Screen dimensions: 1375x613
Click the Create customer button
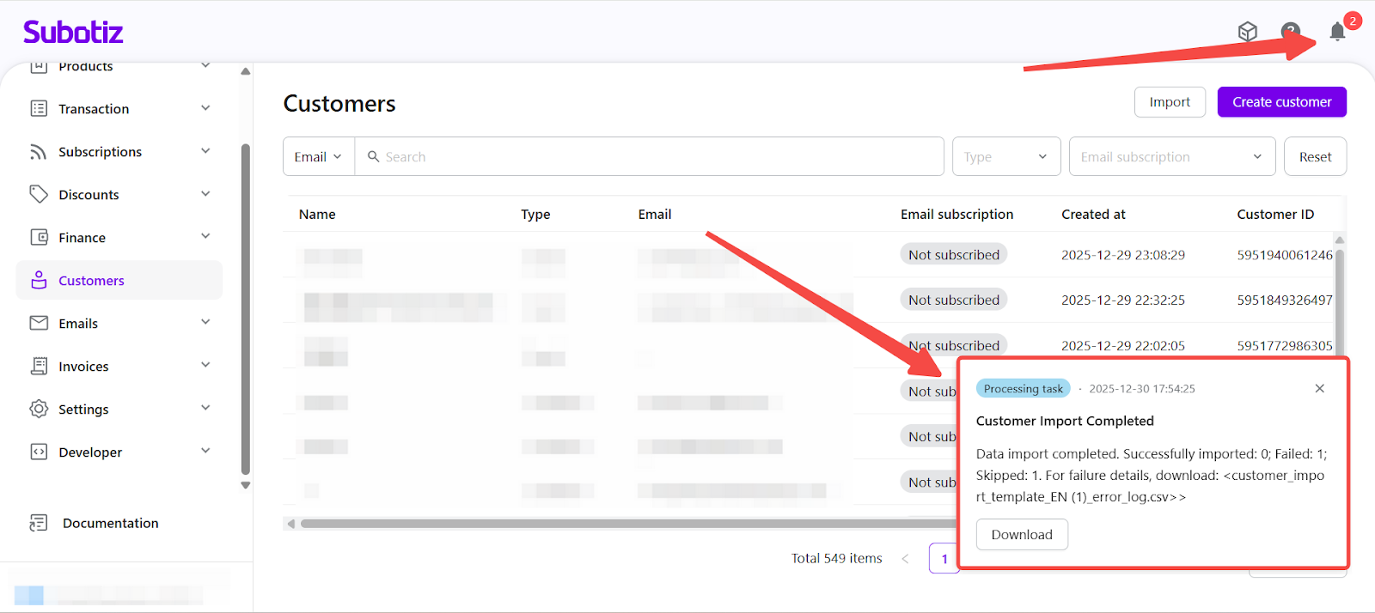1281,102
